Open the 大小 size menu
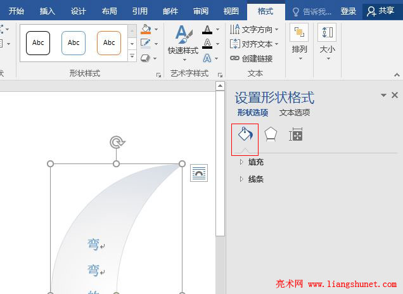 tap(327, 42)
